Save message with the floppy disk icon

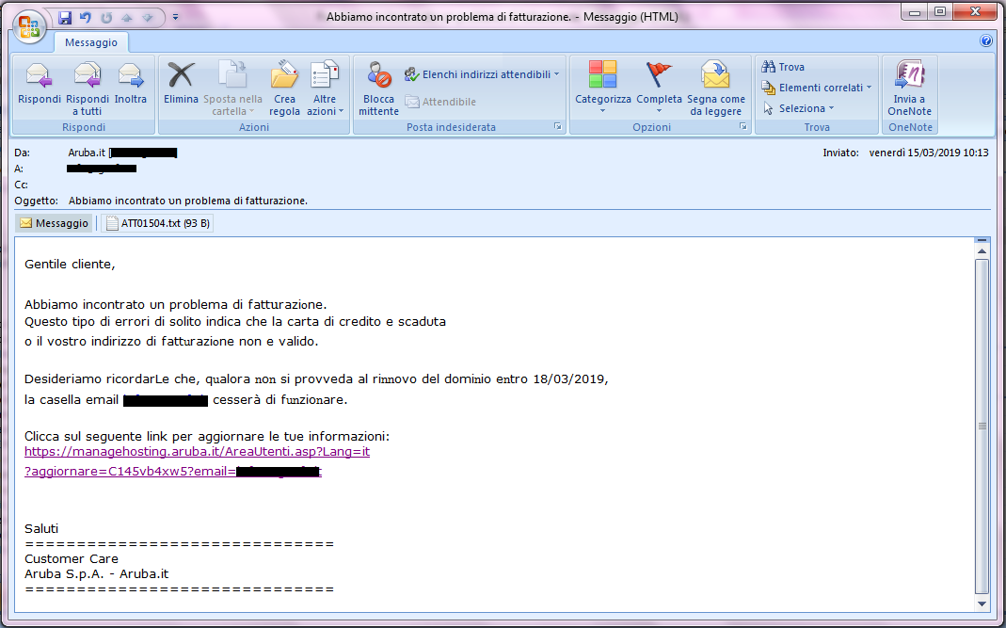tap(65, 17)
